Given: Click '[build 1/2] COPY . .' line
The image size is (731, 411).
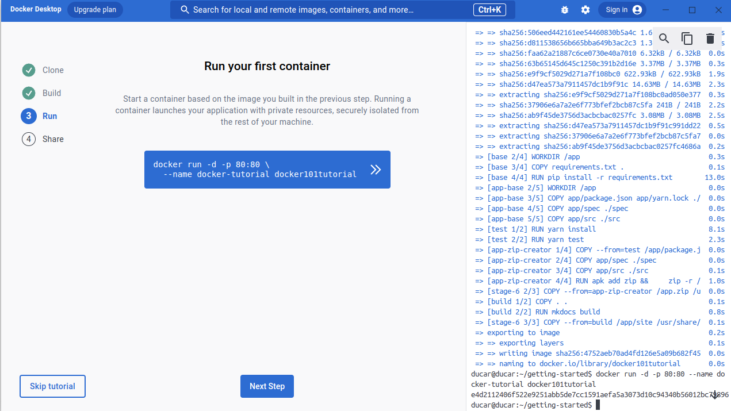Looking at the screenshot, I should click(x=600, y=302).
